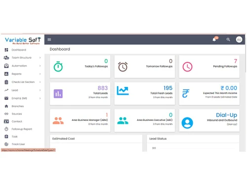
Task: Click the Sources link icon
Action: (x=6, y=114)
